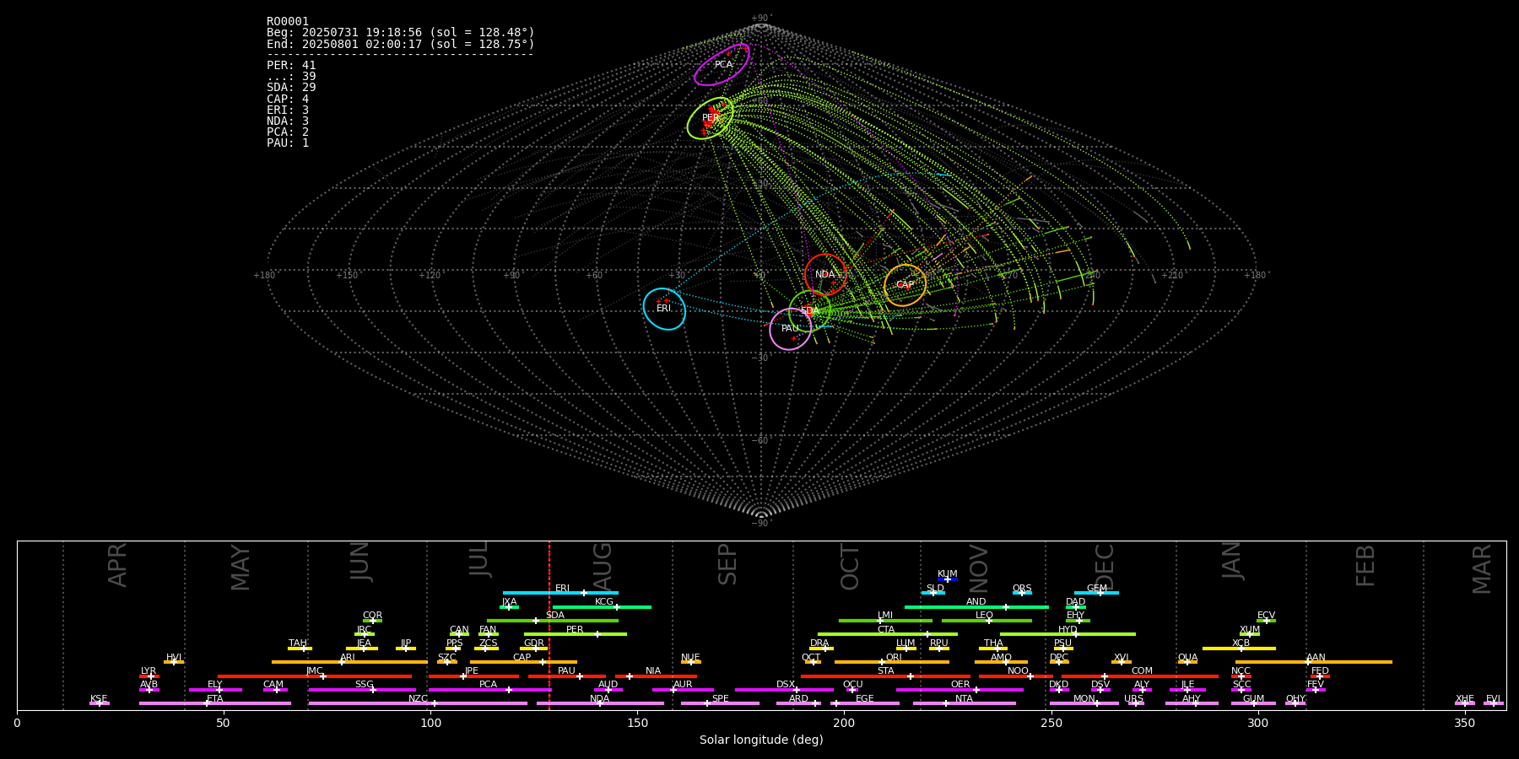1519x759 pixels.
Task: Select the NTA pink bar in timeline
Action: [x=964, y=703]
